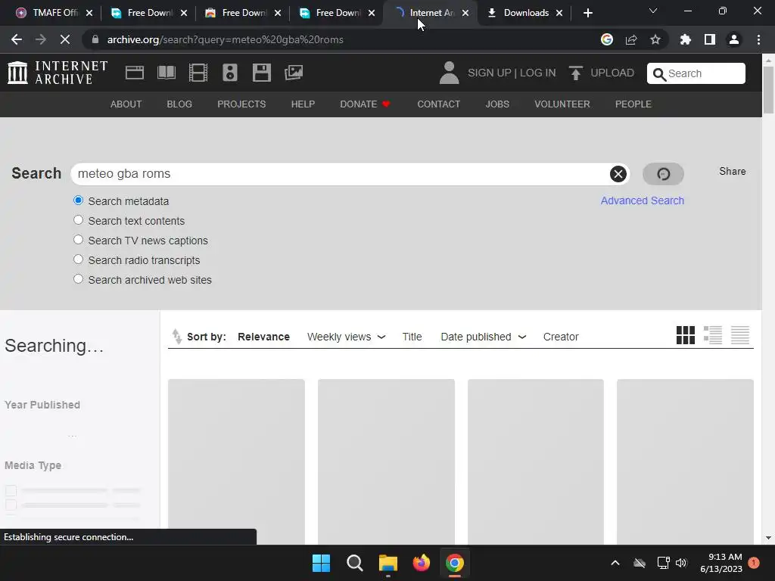Switch to extended list view

pos(713,335)
